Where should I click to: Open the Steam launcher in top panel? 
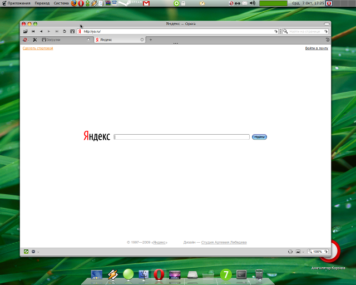click(x=130, y=3)
